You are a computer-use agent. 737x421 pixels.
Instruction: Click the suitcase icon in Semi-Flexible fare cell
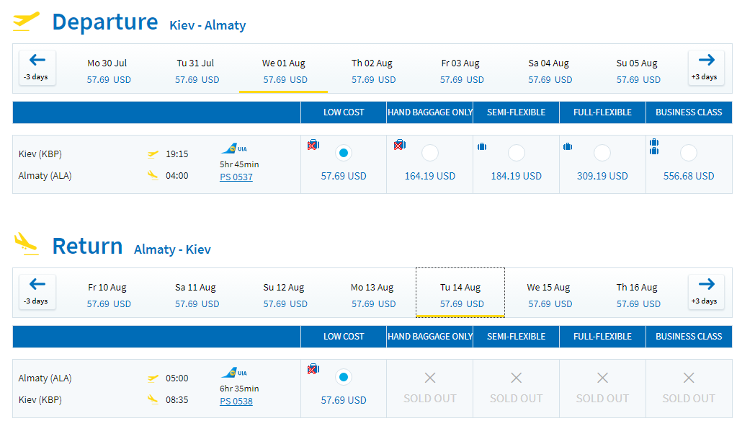(482, 147)
